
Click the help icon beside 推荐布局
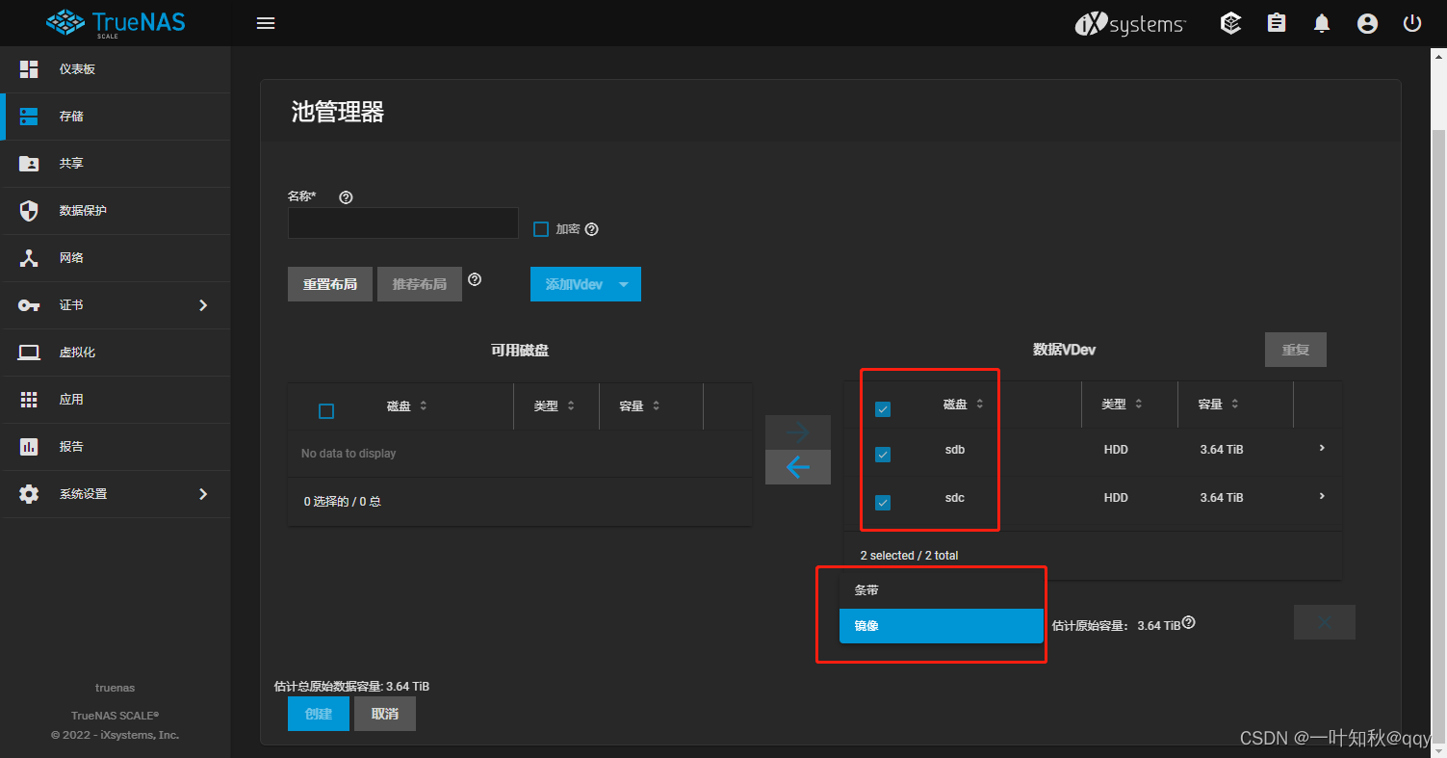tap(475, 280)
